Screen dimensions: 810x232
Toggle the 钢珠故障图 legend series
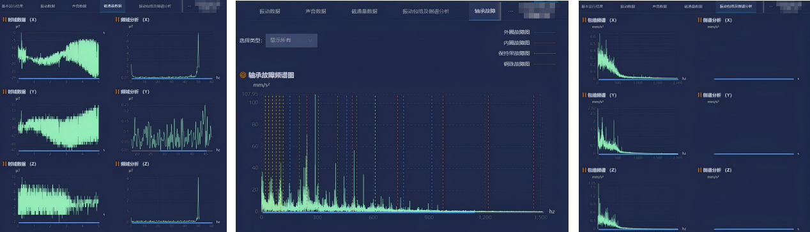click(530, 64)
